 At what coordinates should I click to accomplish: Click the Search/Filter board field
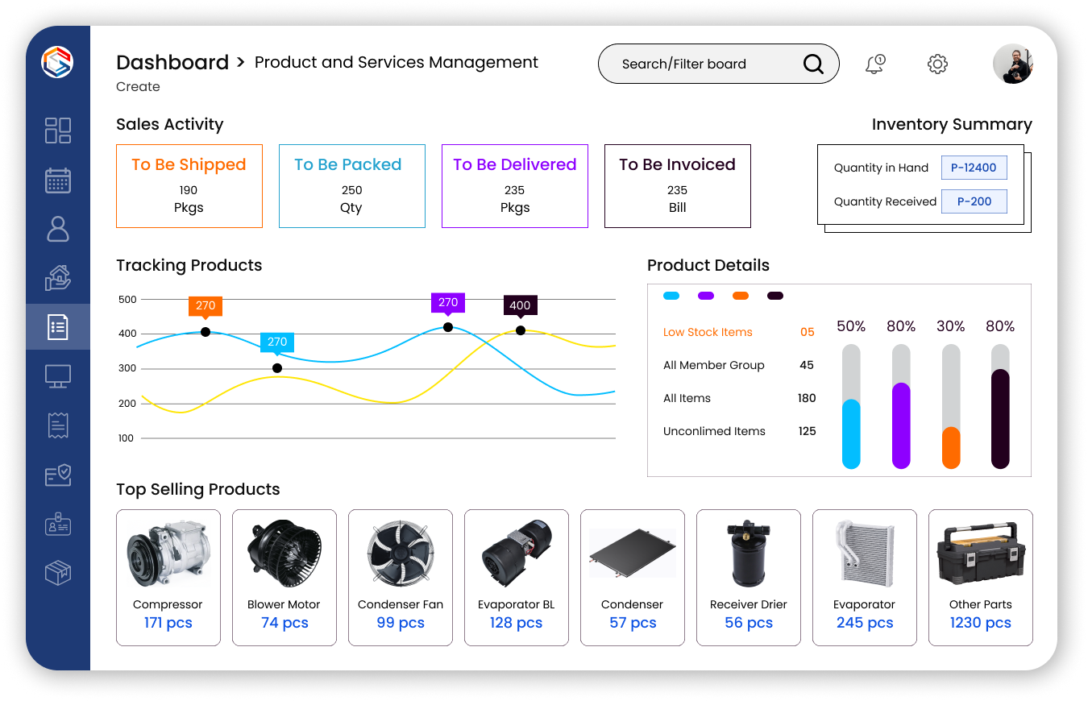(x=719, y=64)
